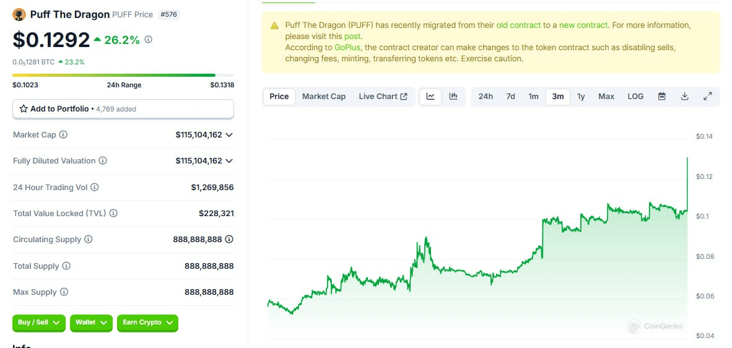Click Add to Portfolio button
The width and height of the screenshot is (732, 348).
(123, 109)
